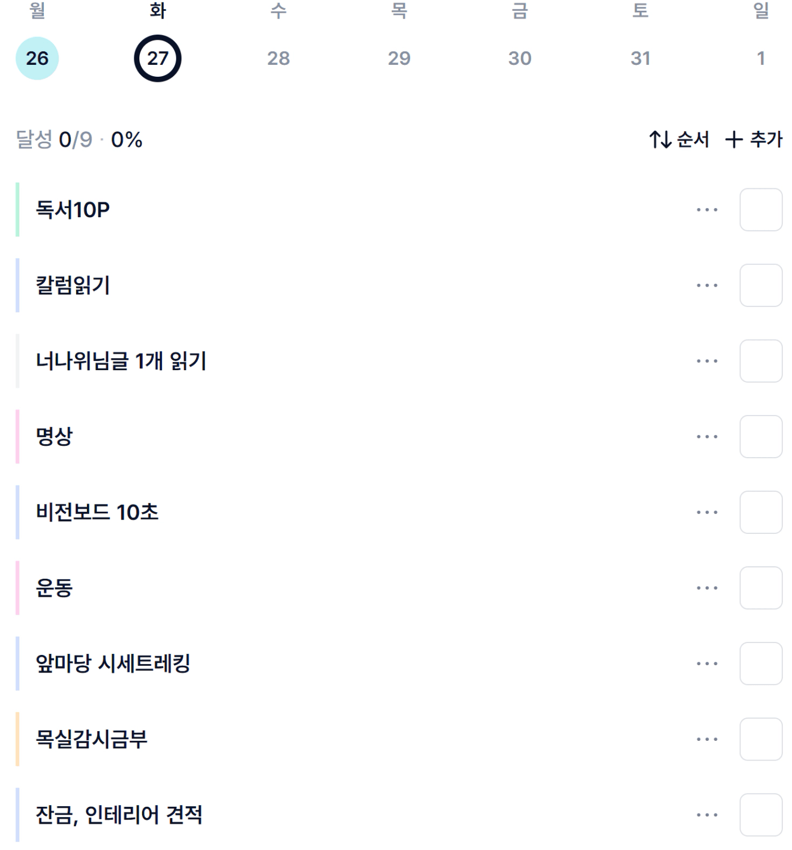Open the three-dot menu for 목실감시금부
792x850 pixels.
pos(707,739)
